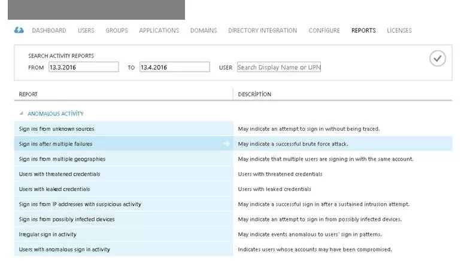
Task: Click the DESCRIPTION column header
Action: (x=254, y=94)
